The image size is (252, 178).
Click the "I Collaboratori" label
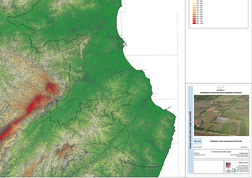(244, 153)
